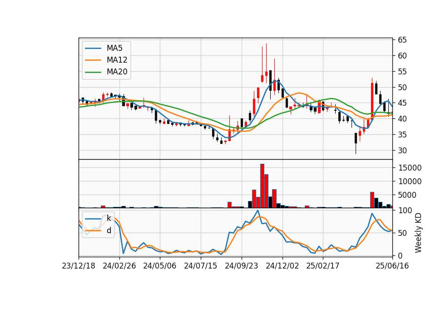Click the 10000 volume axis label
436x313 pixels.
click(410, 181)
